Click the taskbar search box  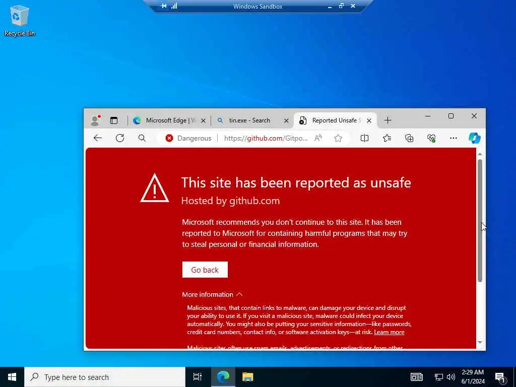105,377
